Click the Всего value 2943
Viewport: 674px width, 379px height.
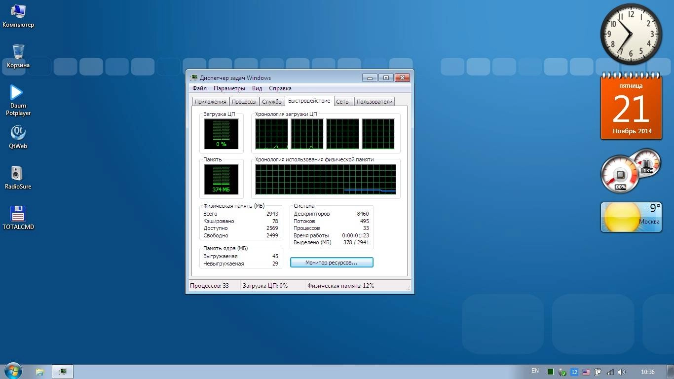pos(272,214)
